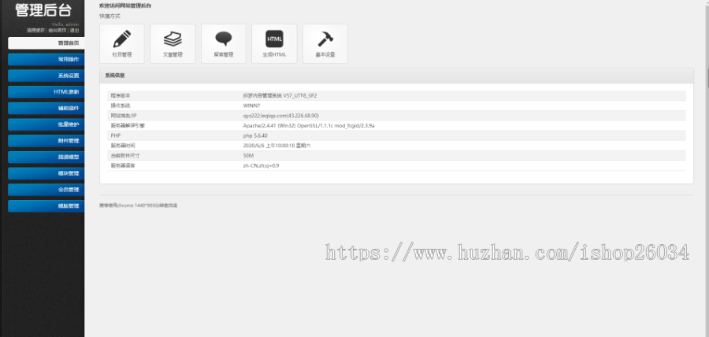Open 生成HTML shortcut icon
The image size is (709, 337).
coord(274,43)
